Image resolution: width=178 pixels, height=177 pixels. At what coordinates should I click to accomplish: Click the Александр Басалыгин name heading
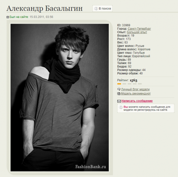point(44,8)
